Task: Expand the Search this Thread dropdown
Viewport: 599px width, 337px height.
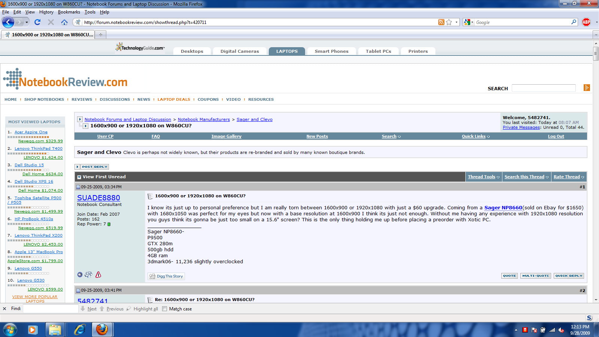Action: [x=526, y=177]
